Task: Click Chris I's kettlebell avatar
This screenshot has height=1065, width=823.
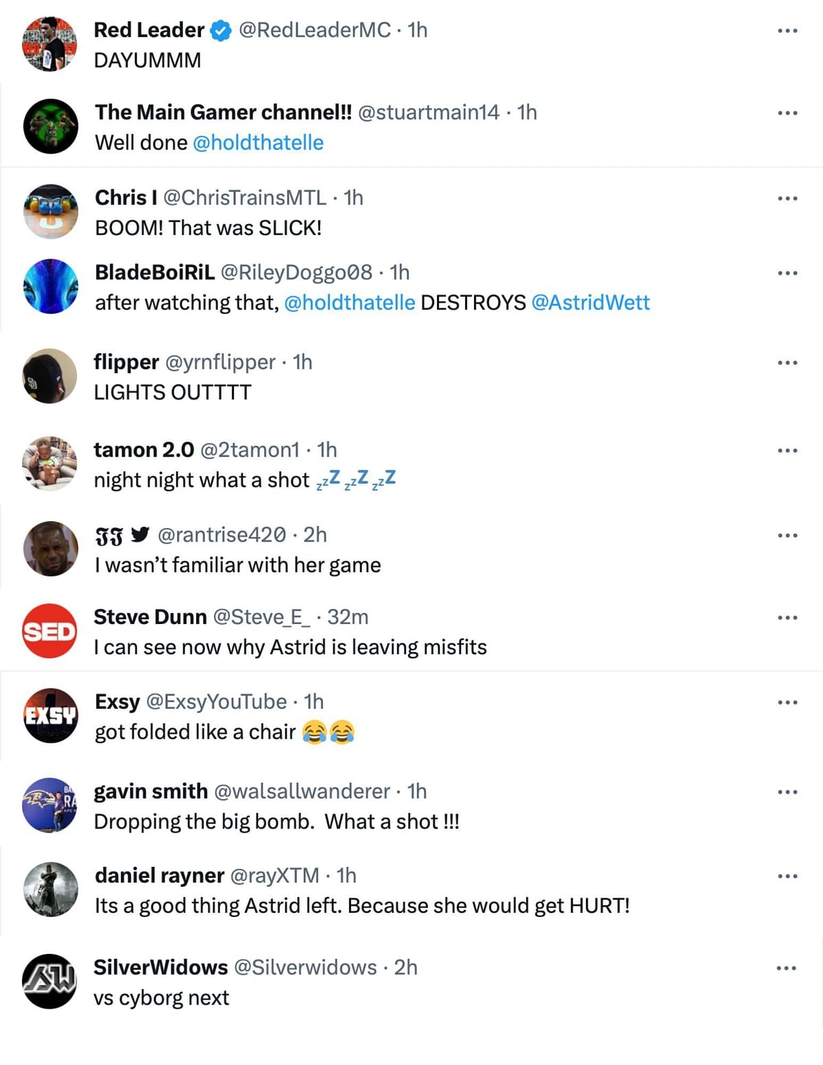Action: [x=51, y=211]
